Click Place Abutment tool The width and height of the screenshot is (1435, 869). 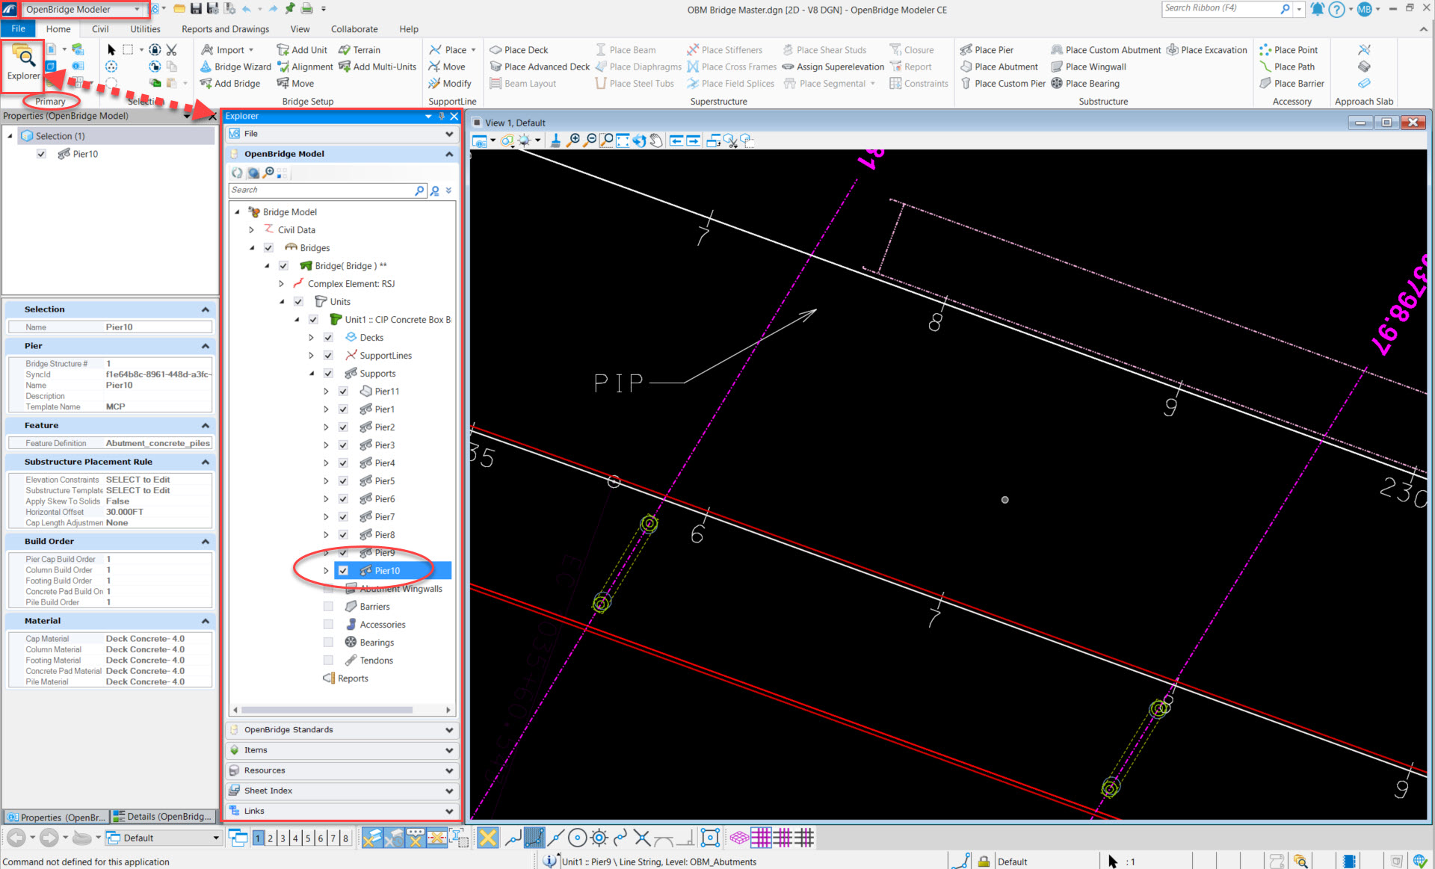[x=999, y=67]
